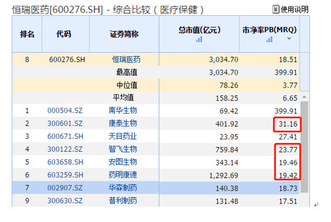Screen dimensions: 331x222
Task: Click PB value 18.73 of 华森制药
Action: pyautogui.click(x=288, y=189)
